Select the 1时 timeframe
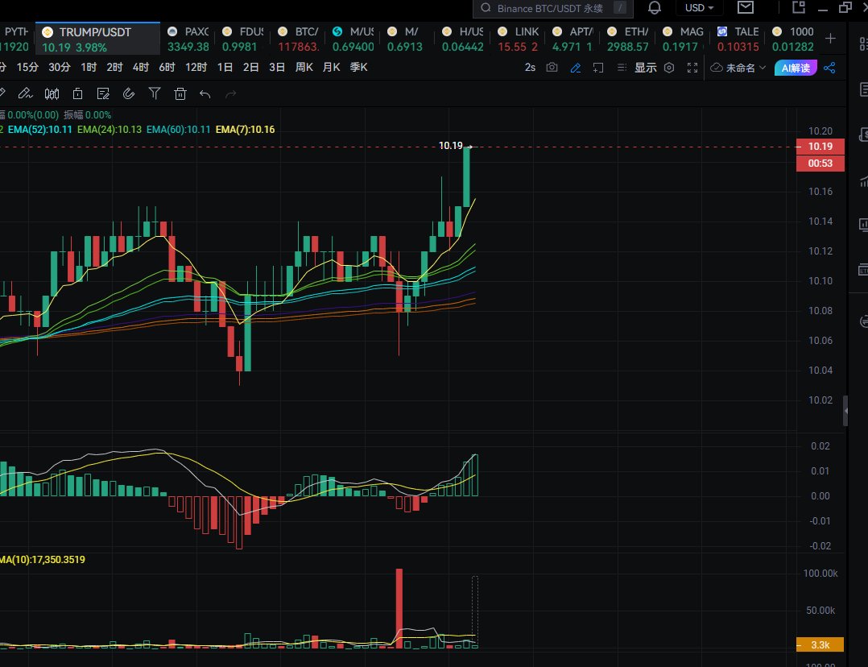Image resolution: width=868 pixels, height=667 pixels. 89,68
